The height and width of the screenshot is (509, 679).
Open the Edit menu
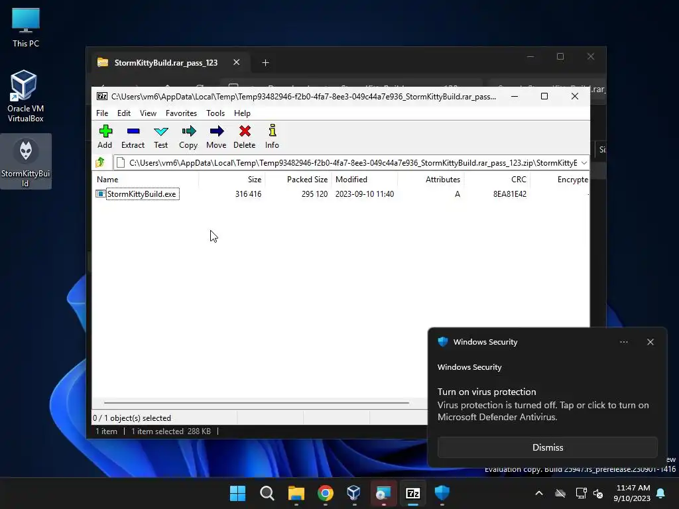coord(124,113)
